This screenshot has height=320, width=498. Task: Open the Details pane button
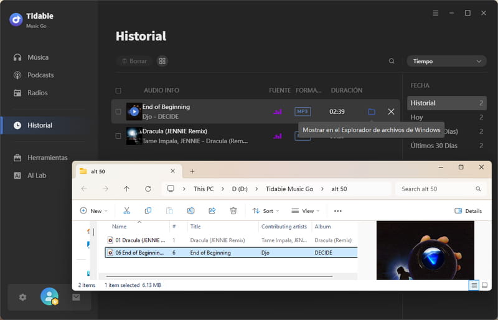pyautogui.click(x=468, y=211)
